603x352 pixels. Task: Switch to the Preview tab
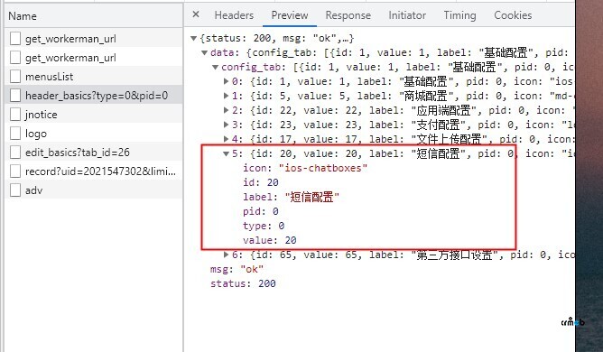(x=290, y=15)
